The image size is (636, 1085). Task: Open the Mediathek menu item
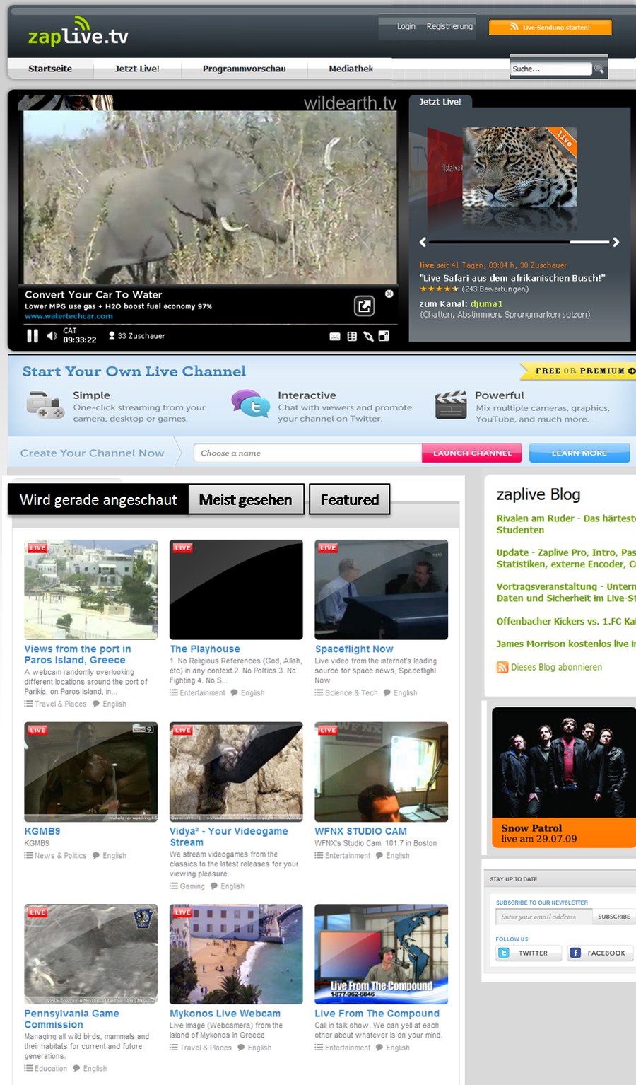point(351,69)
